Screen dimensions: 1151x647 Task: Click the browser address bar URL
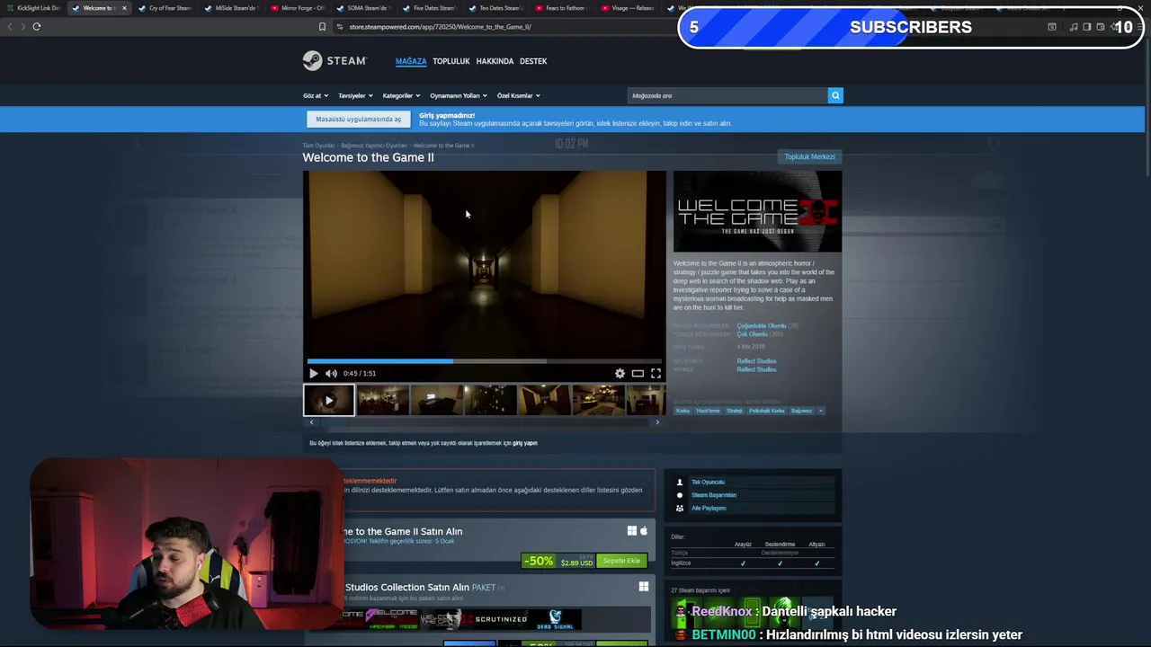point(440,26)
